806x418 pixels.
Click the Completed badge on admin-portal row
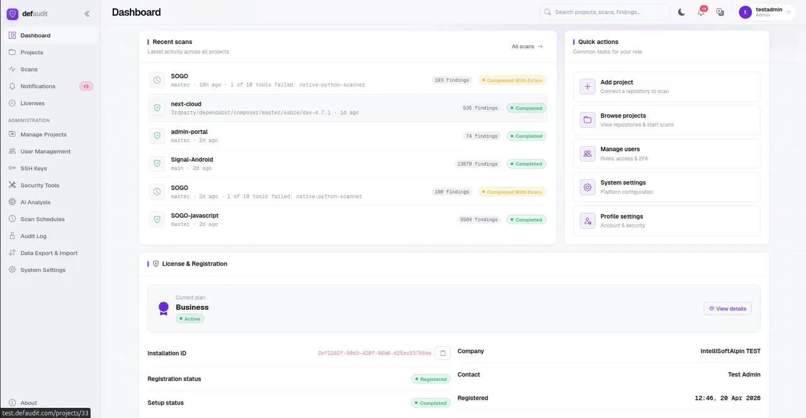click(x=526, y=135)
